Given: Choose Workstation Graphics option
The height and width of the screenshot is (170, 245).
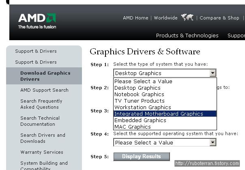Looking at the screenshot, I should pyautogui.click(x=165, y=107).
